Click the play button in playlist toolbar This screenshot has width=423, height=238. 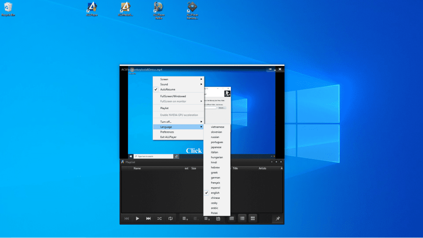click(x=137, y=218)
